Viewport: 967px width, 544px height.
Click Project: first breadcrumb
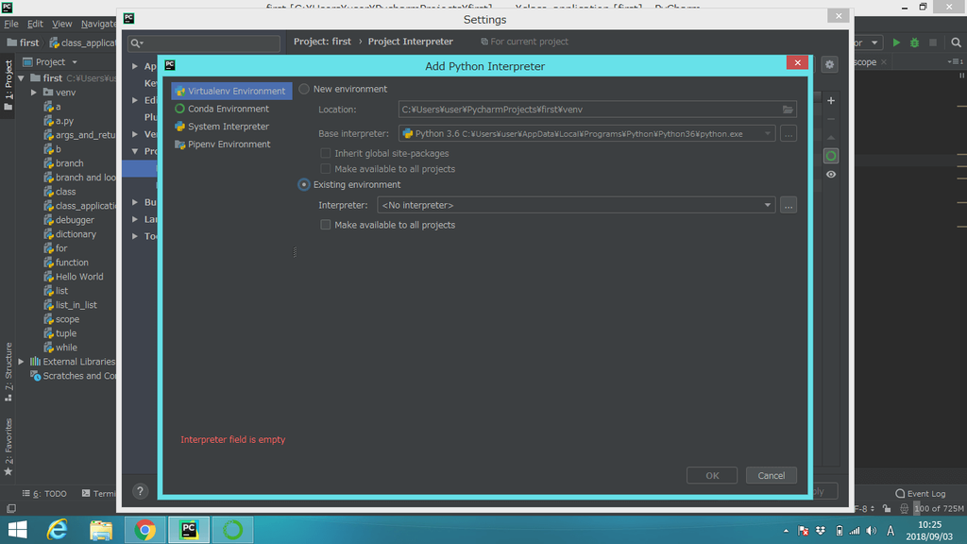pyautogui.click(x=322, y=42)
